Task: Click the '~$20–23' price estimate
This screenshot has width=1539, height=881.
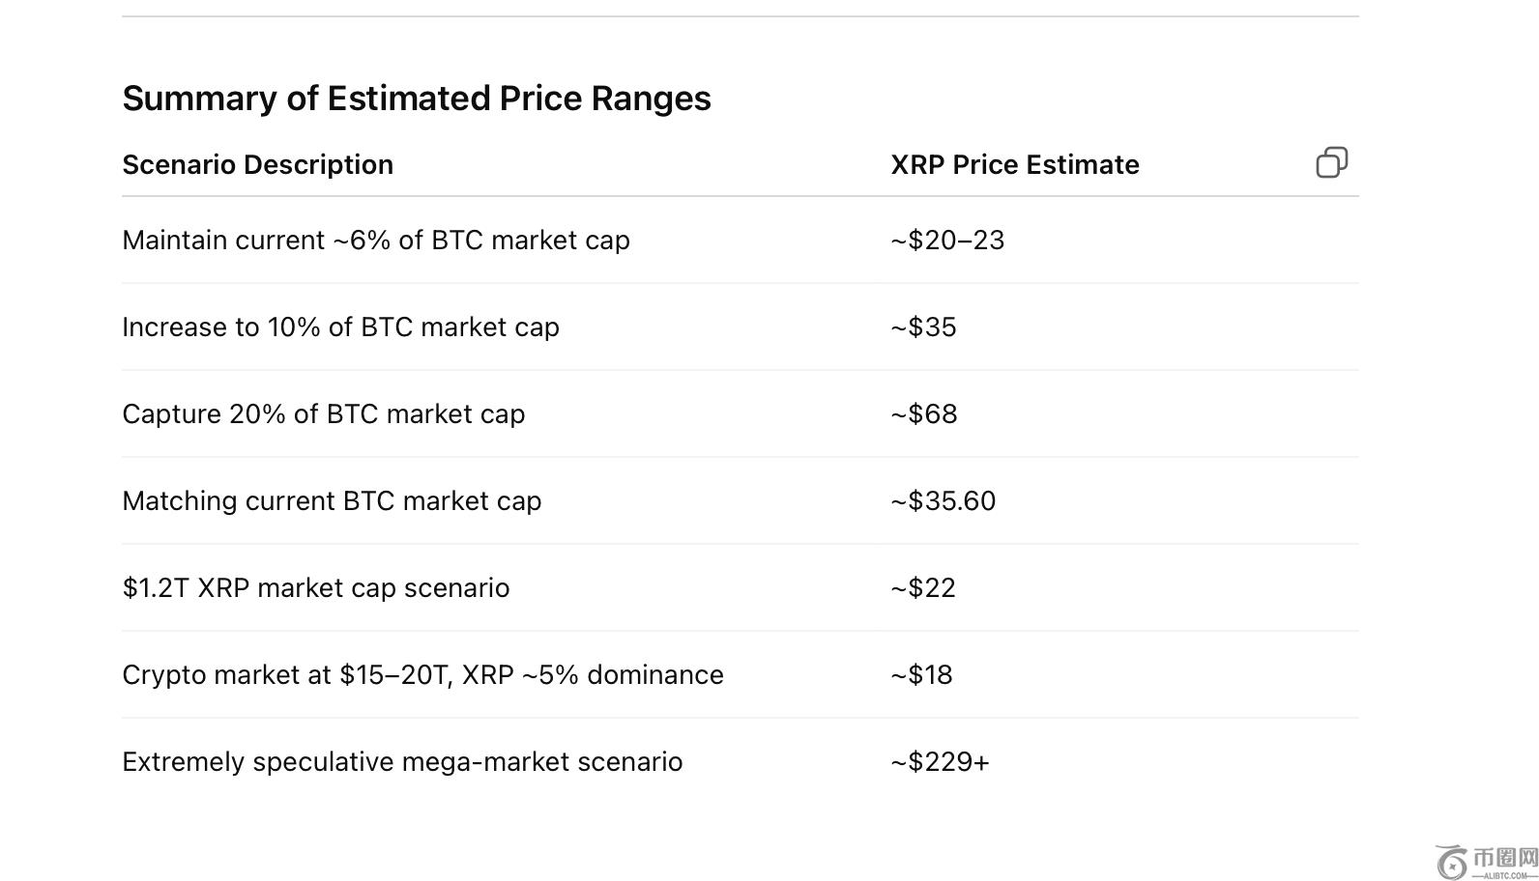Action: pos(947,241)
